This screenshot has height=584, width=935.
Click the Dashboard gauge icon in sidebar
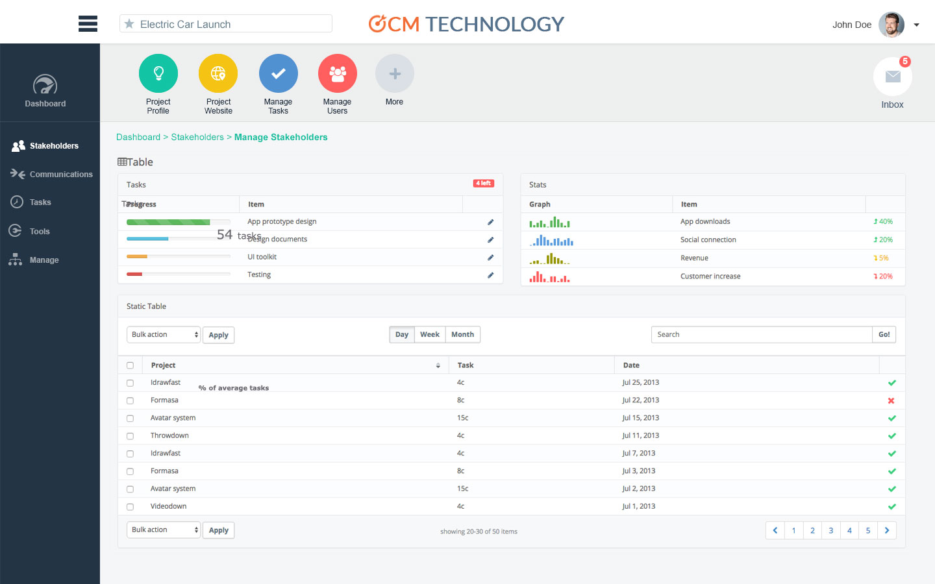[x=45, y=85]
